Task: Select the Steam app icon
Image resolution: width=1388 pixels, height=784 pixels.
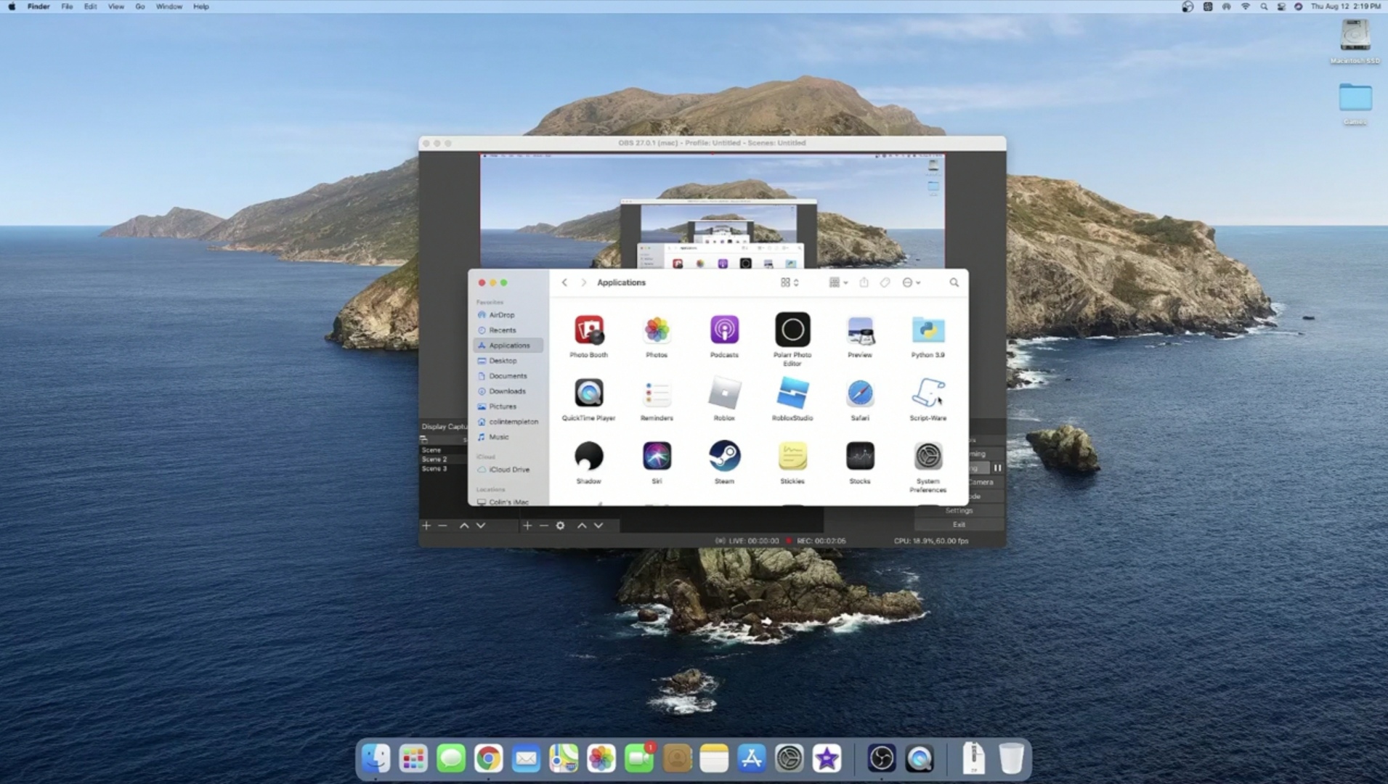Action: click(x=724, y=457)
